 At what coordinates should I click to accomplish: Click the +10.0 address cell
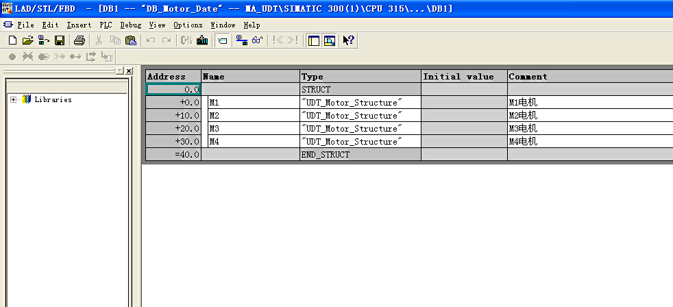coord(173,116)
